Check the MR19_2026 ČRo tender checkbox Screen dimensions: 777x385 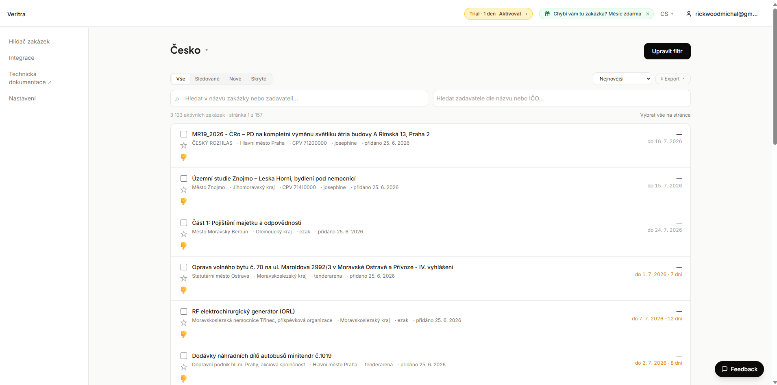[184, 134]
